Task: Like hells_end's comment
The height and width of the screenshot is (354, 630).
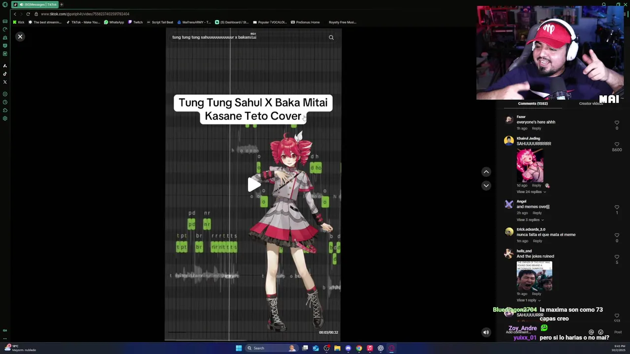Action: point(617,257)
